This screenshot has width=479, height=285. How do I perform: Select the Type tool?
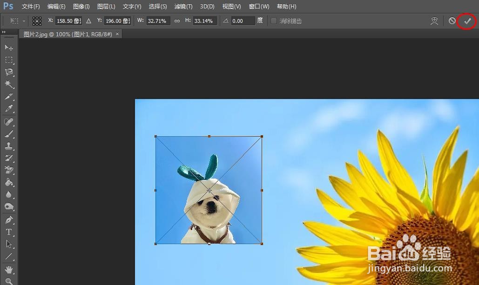point(8,232)
